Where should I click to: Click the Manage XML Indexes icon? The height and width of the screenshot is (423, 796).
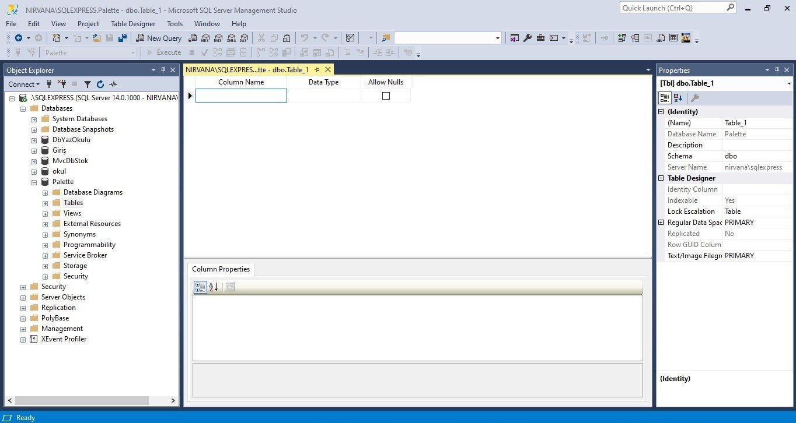point(661,38)
